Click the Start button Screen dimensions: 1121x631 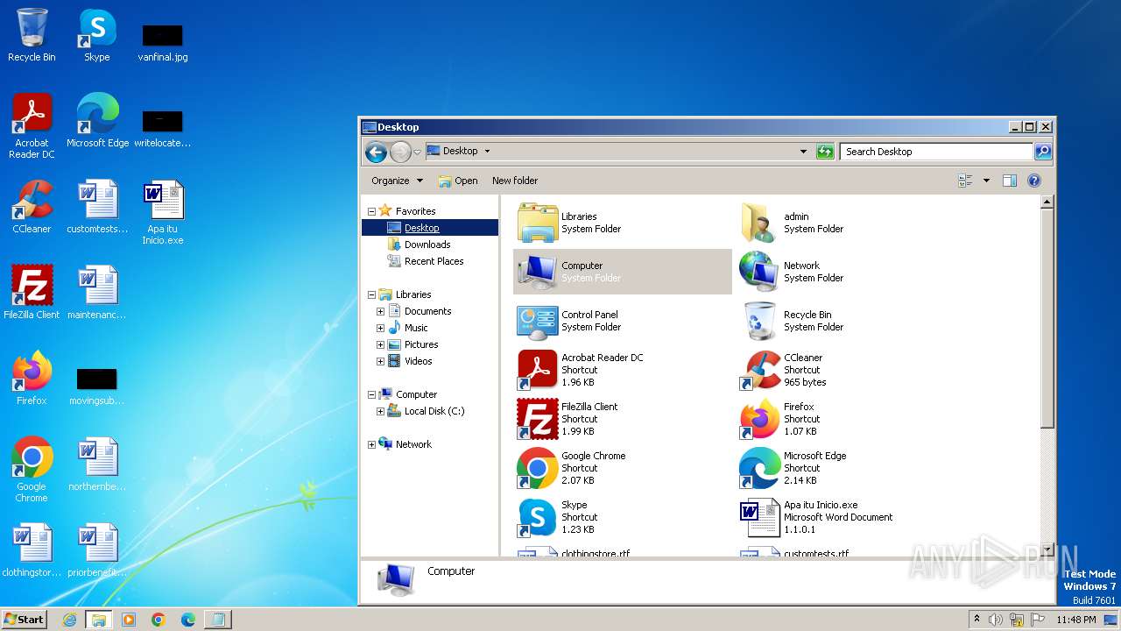click(25, 619)
